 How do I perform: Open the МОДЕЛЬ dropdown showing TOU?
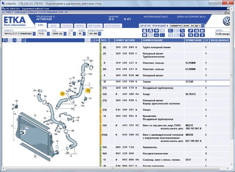pos(48,34)
